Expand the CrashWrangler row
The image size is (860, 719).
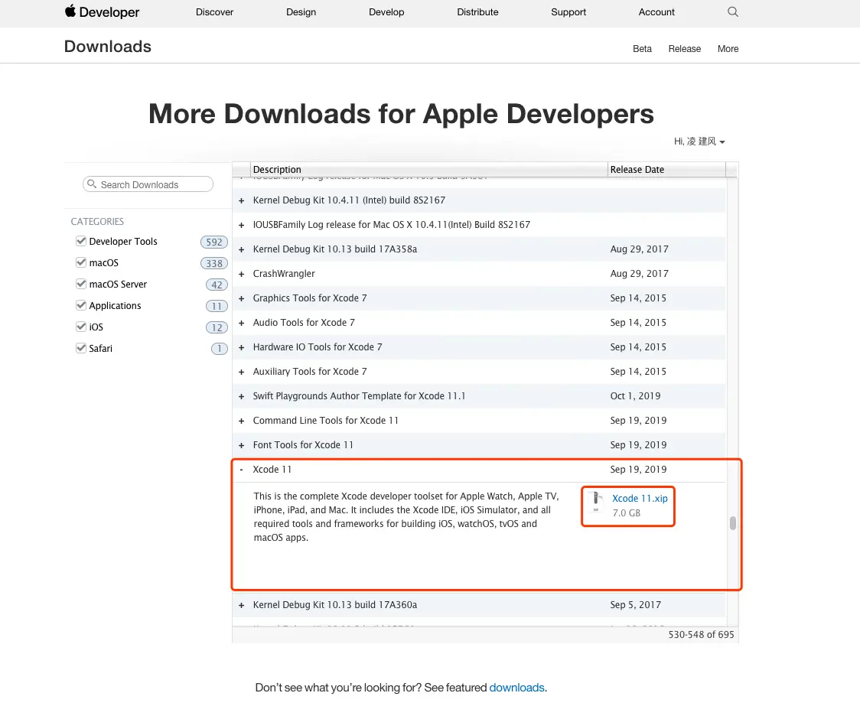pyautogui.click(x=241, y=275)
